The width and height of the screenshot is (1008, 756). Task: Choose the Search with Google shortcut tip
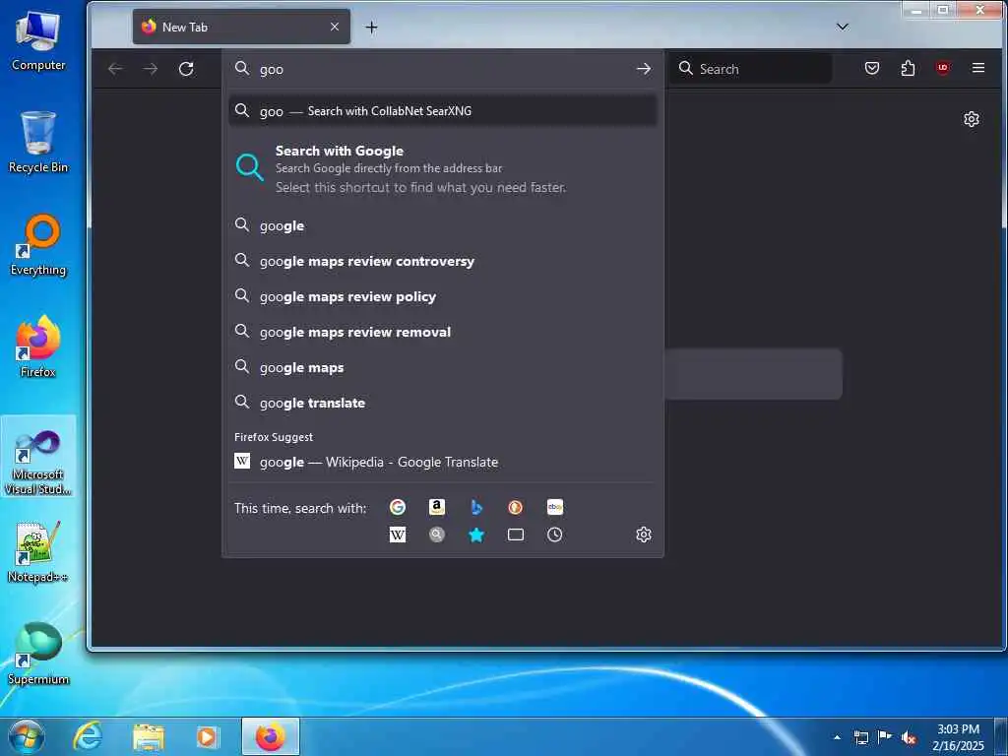point(443,168)
